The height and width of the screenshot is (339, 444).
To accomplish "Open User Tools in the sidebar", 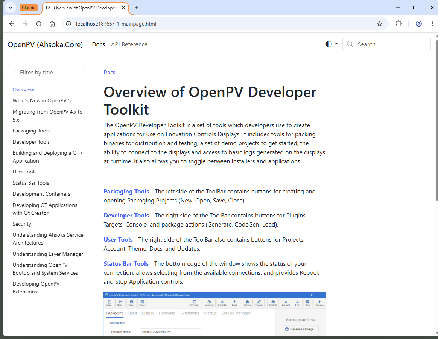I will pyautogui.click(x=24, y=172).
